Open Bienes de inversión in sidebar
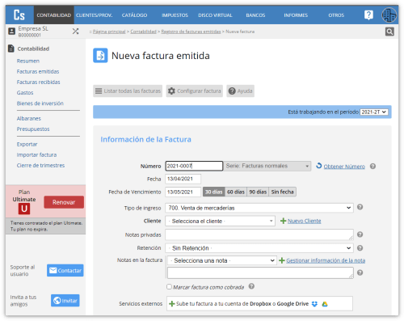This screenshot has height=321, width=404. point(40,103)
